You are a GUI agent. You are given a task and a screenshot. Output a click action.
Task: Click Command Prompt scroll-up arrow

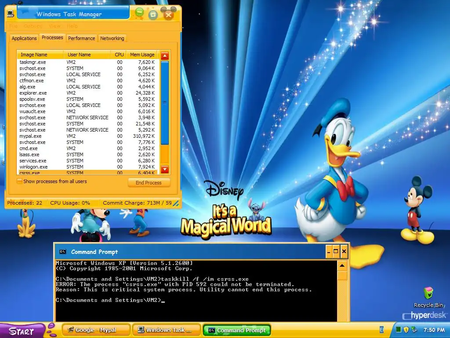click(342, 265)
